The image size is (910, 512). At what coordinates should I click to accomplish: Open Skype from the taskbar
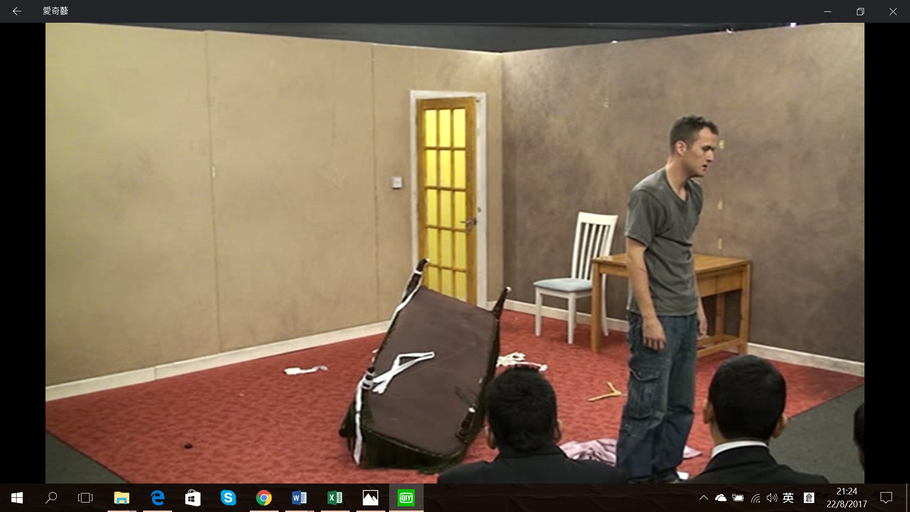228,498
